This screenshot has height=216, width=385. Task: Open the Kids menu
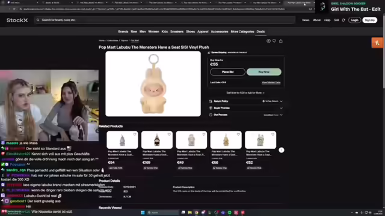[x=164, y=32]
